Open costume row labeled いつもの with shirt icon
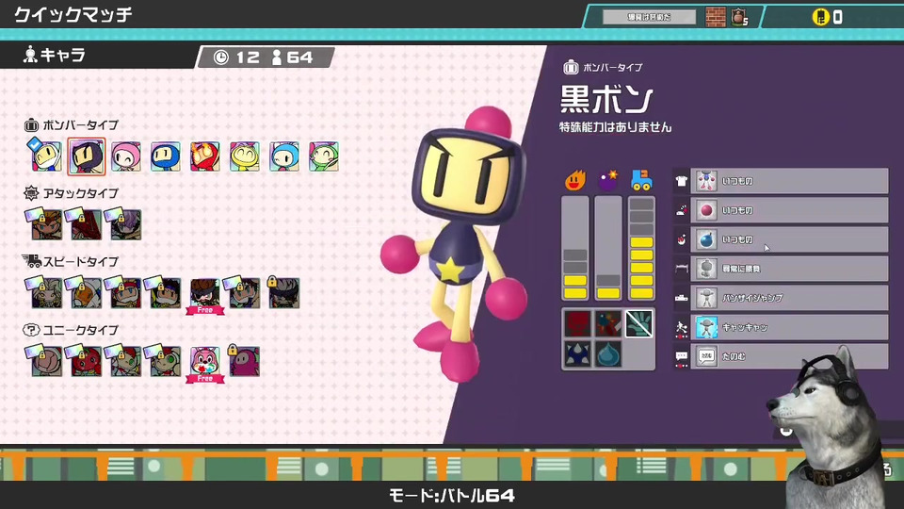Screen dimensions: 904x509 coord(789,181)
